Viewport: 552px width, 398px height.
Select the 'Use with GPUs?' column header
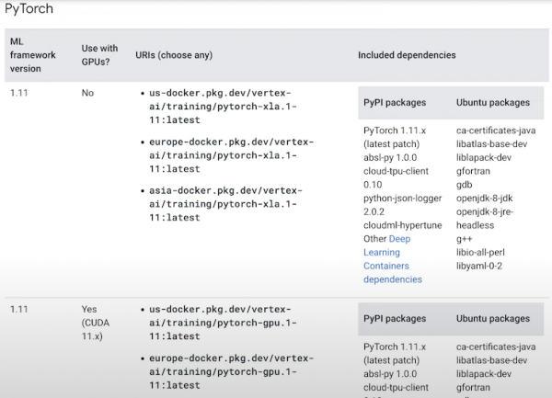click(99, 55)
